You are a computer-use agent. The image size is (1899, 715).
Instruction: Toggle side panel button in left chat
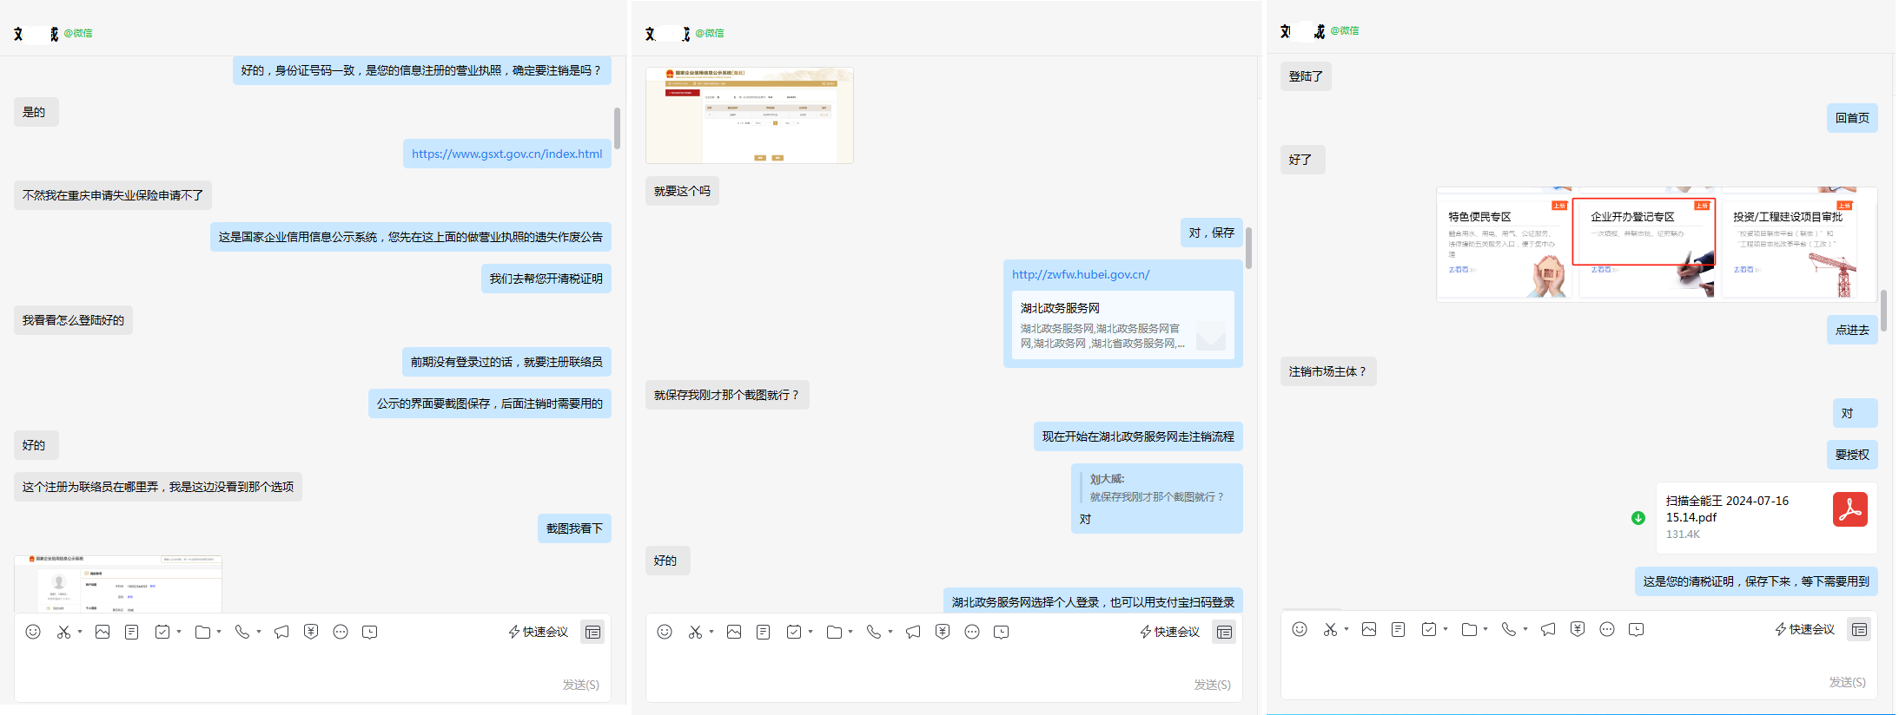(593, 632)
